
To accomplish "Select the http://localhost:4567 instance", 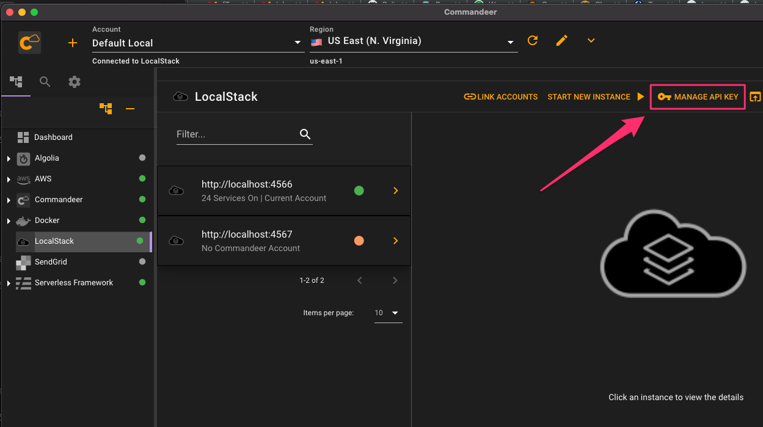I will click(284, 241).
